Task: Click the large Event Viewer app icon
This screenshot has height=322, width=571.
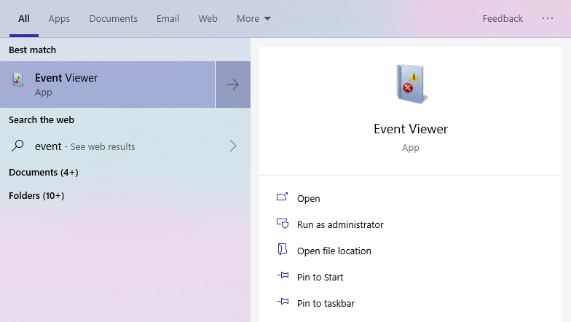Action: (411, 85)
